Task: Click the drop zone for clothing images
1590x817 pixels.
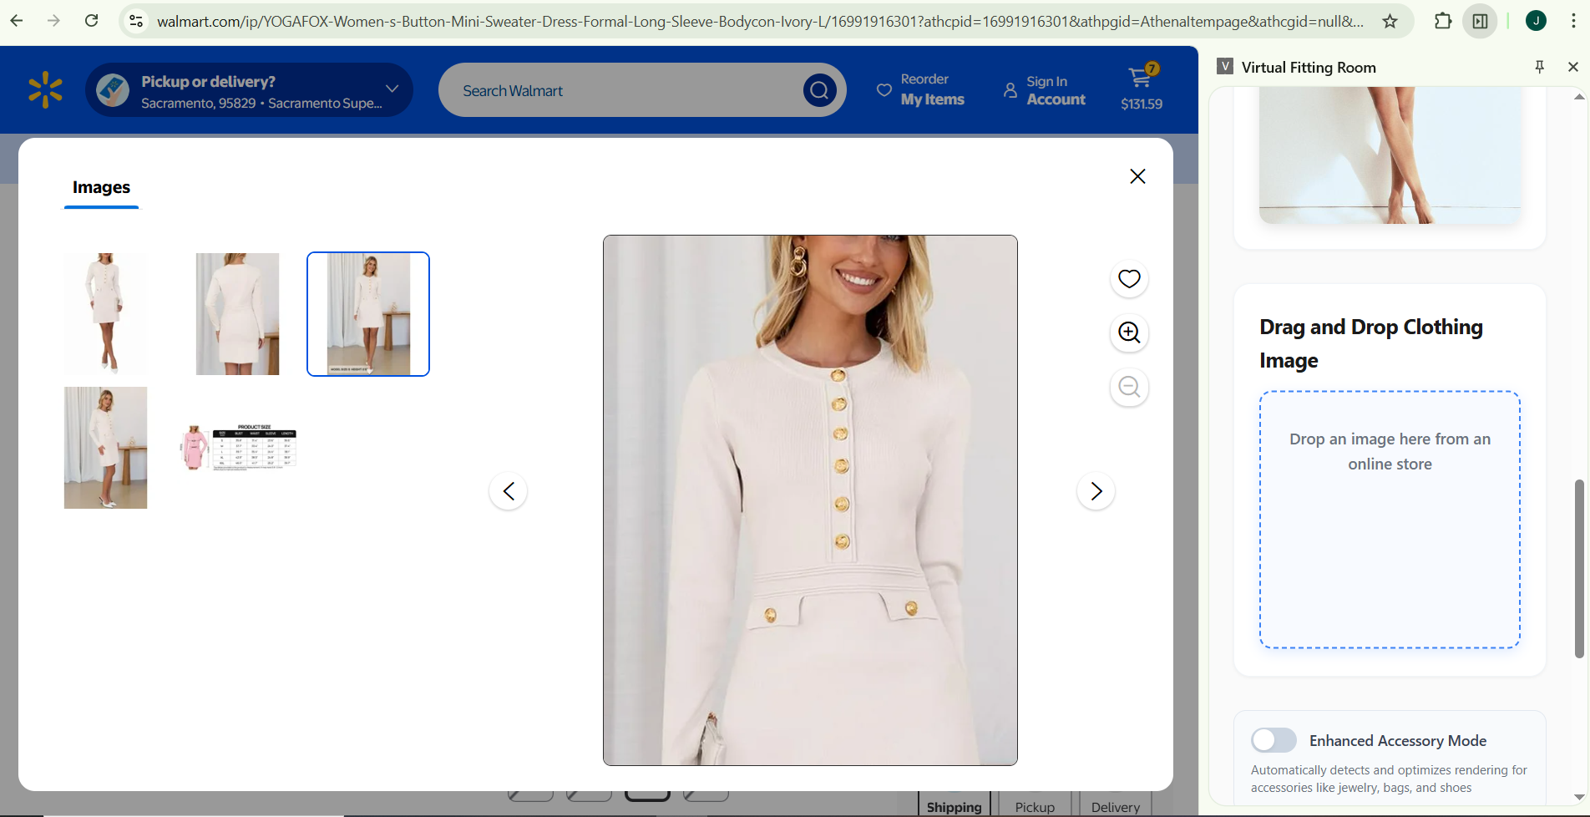Action: click(1389, 519)
